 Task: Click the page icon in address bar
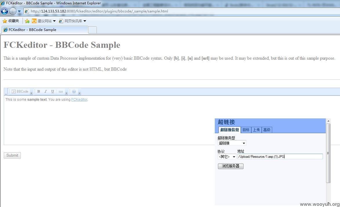[x=27, y=11]
